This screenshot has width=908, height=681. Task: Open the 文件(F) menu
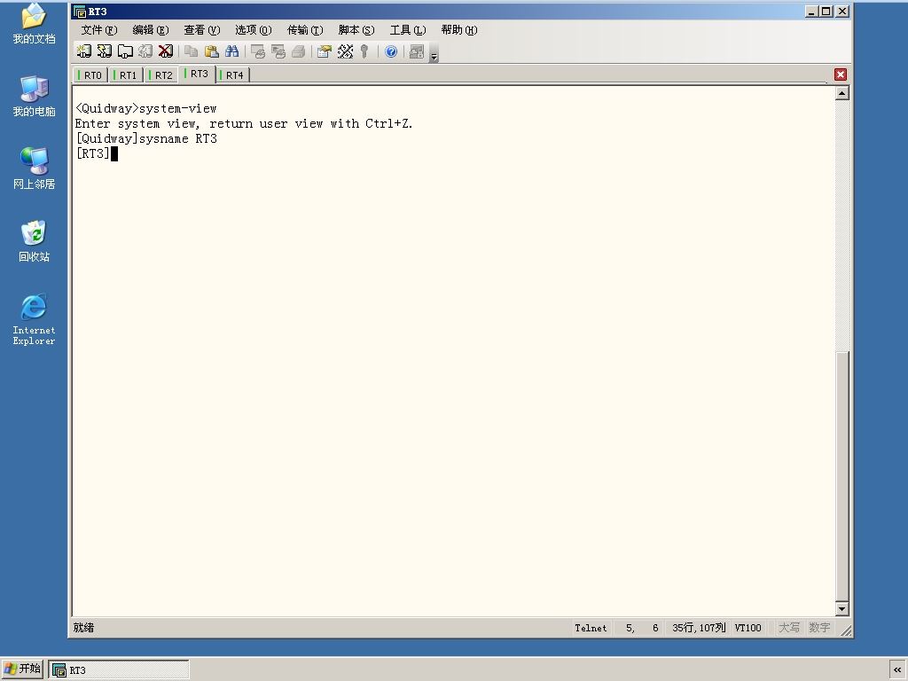99,30
